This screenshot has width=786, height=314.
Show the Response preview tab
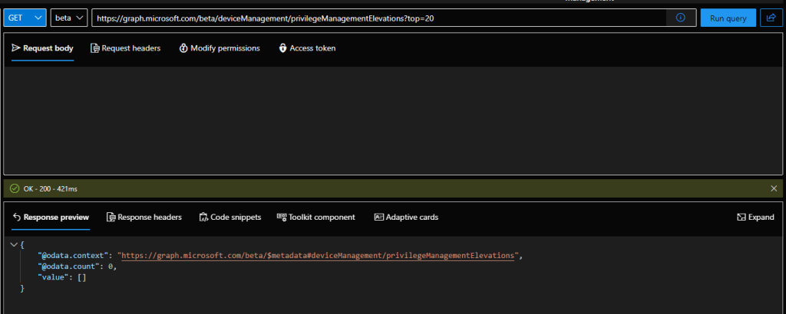(51, 218)
